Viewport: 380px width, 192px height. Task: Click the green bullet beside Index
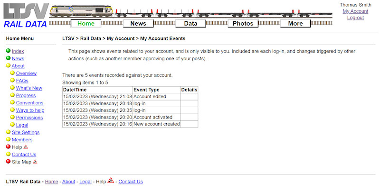[8, 51]
